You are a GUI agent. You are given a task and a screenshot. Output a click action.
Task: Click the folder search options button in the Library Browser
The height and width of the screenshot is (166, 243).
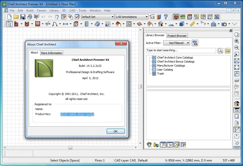[x=227, y=50]
